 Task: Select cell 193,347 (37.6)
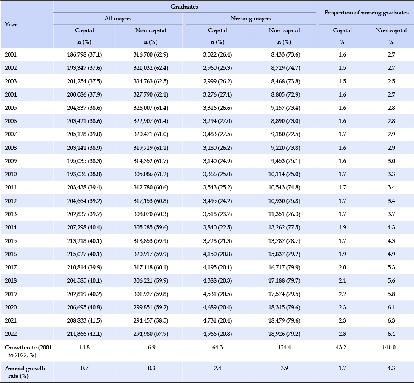click(x=84, y=68)
